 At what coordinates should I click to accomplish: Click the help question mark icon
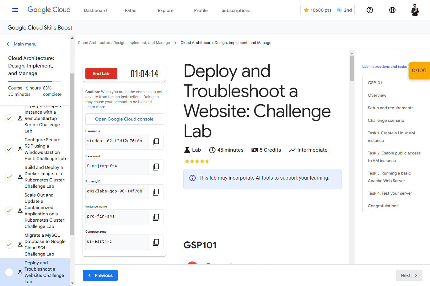(370, 10)
